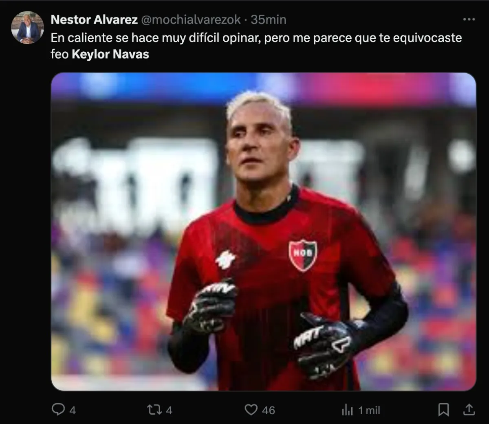489x424 pixels.
Task: Click the tweet text starting 'En caliente'
Action: point(256,38)
